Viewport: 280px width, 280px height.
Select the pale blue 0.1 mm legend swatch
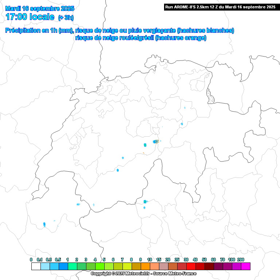45,266
